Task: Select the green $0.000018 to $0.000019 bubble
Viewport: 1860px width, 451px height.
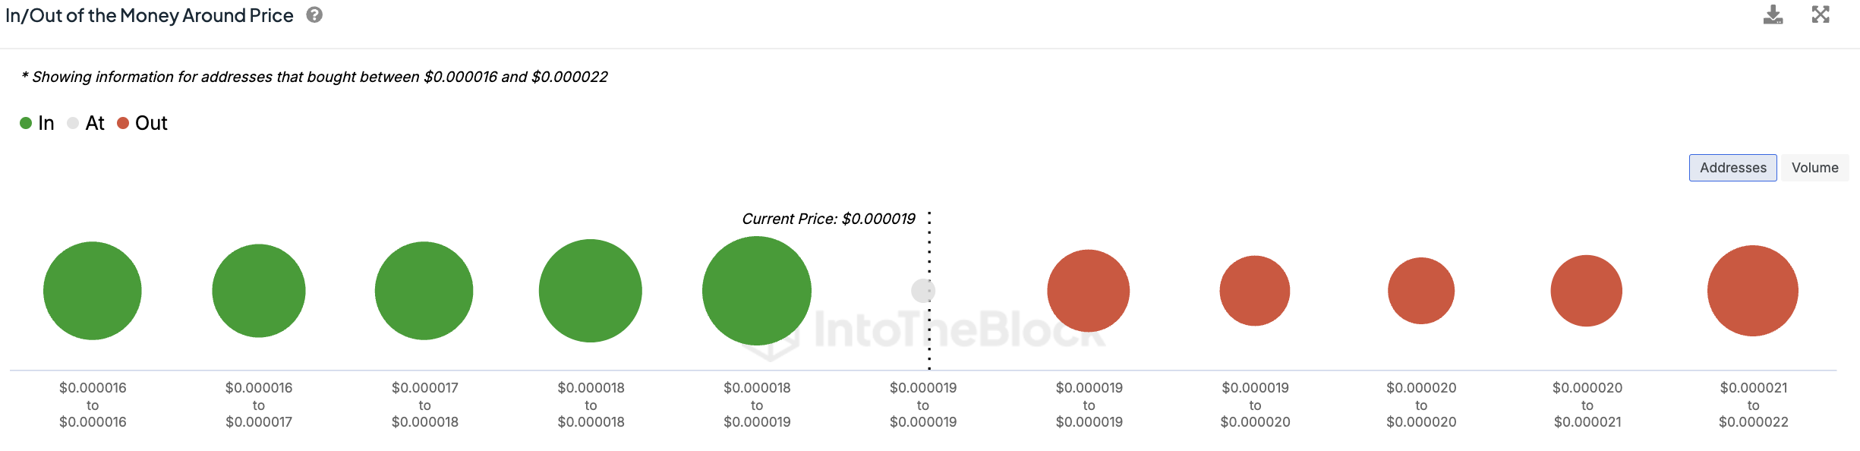Action: 756,291
